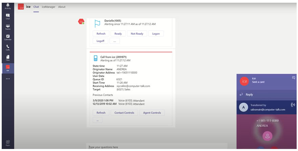Click the Logon button
This screenshot has height=151, width=298.
click(156, 34)
